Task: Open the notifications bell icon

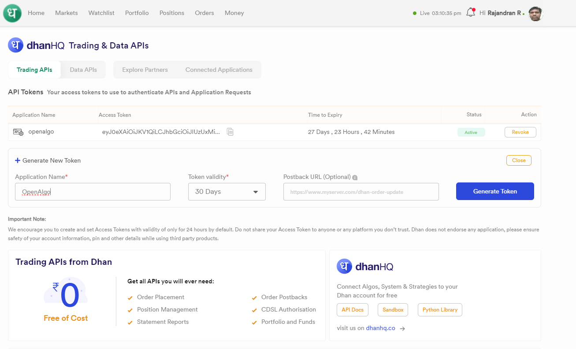Action: coord(471,12)
